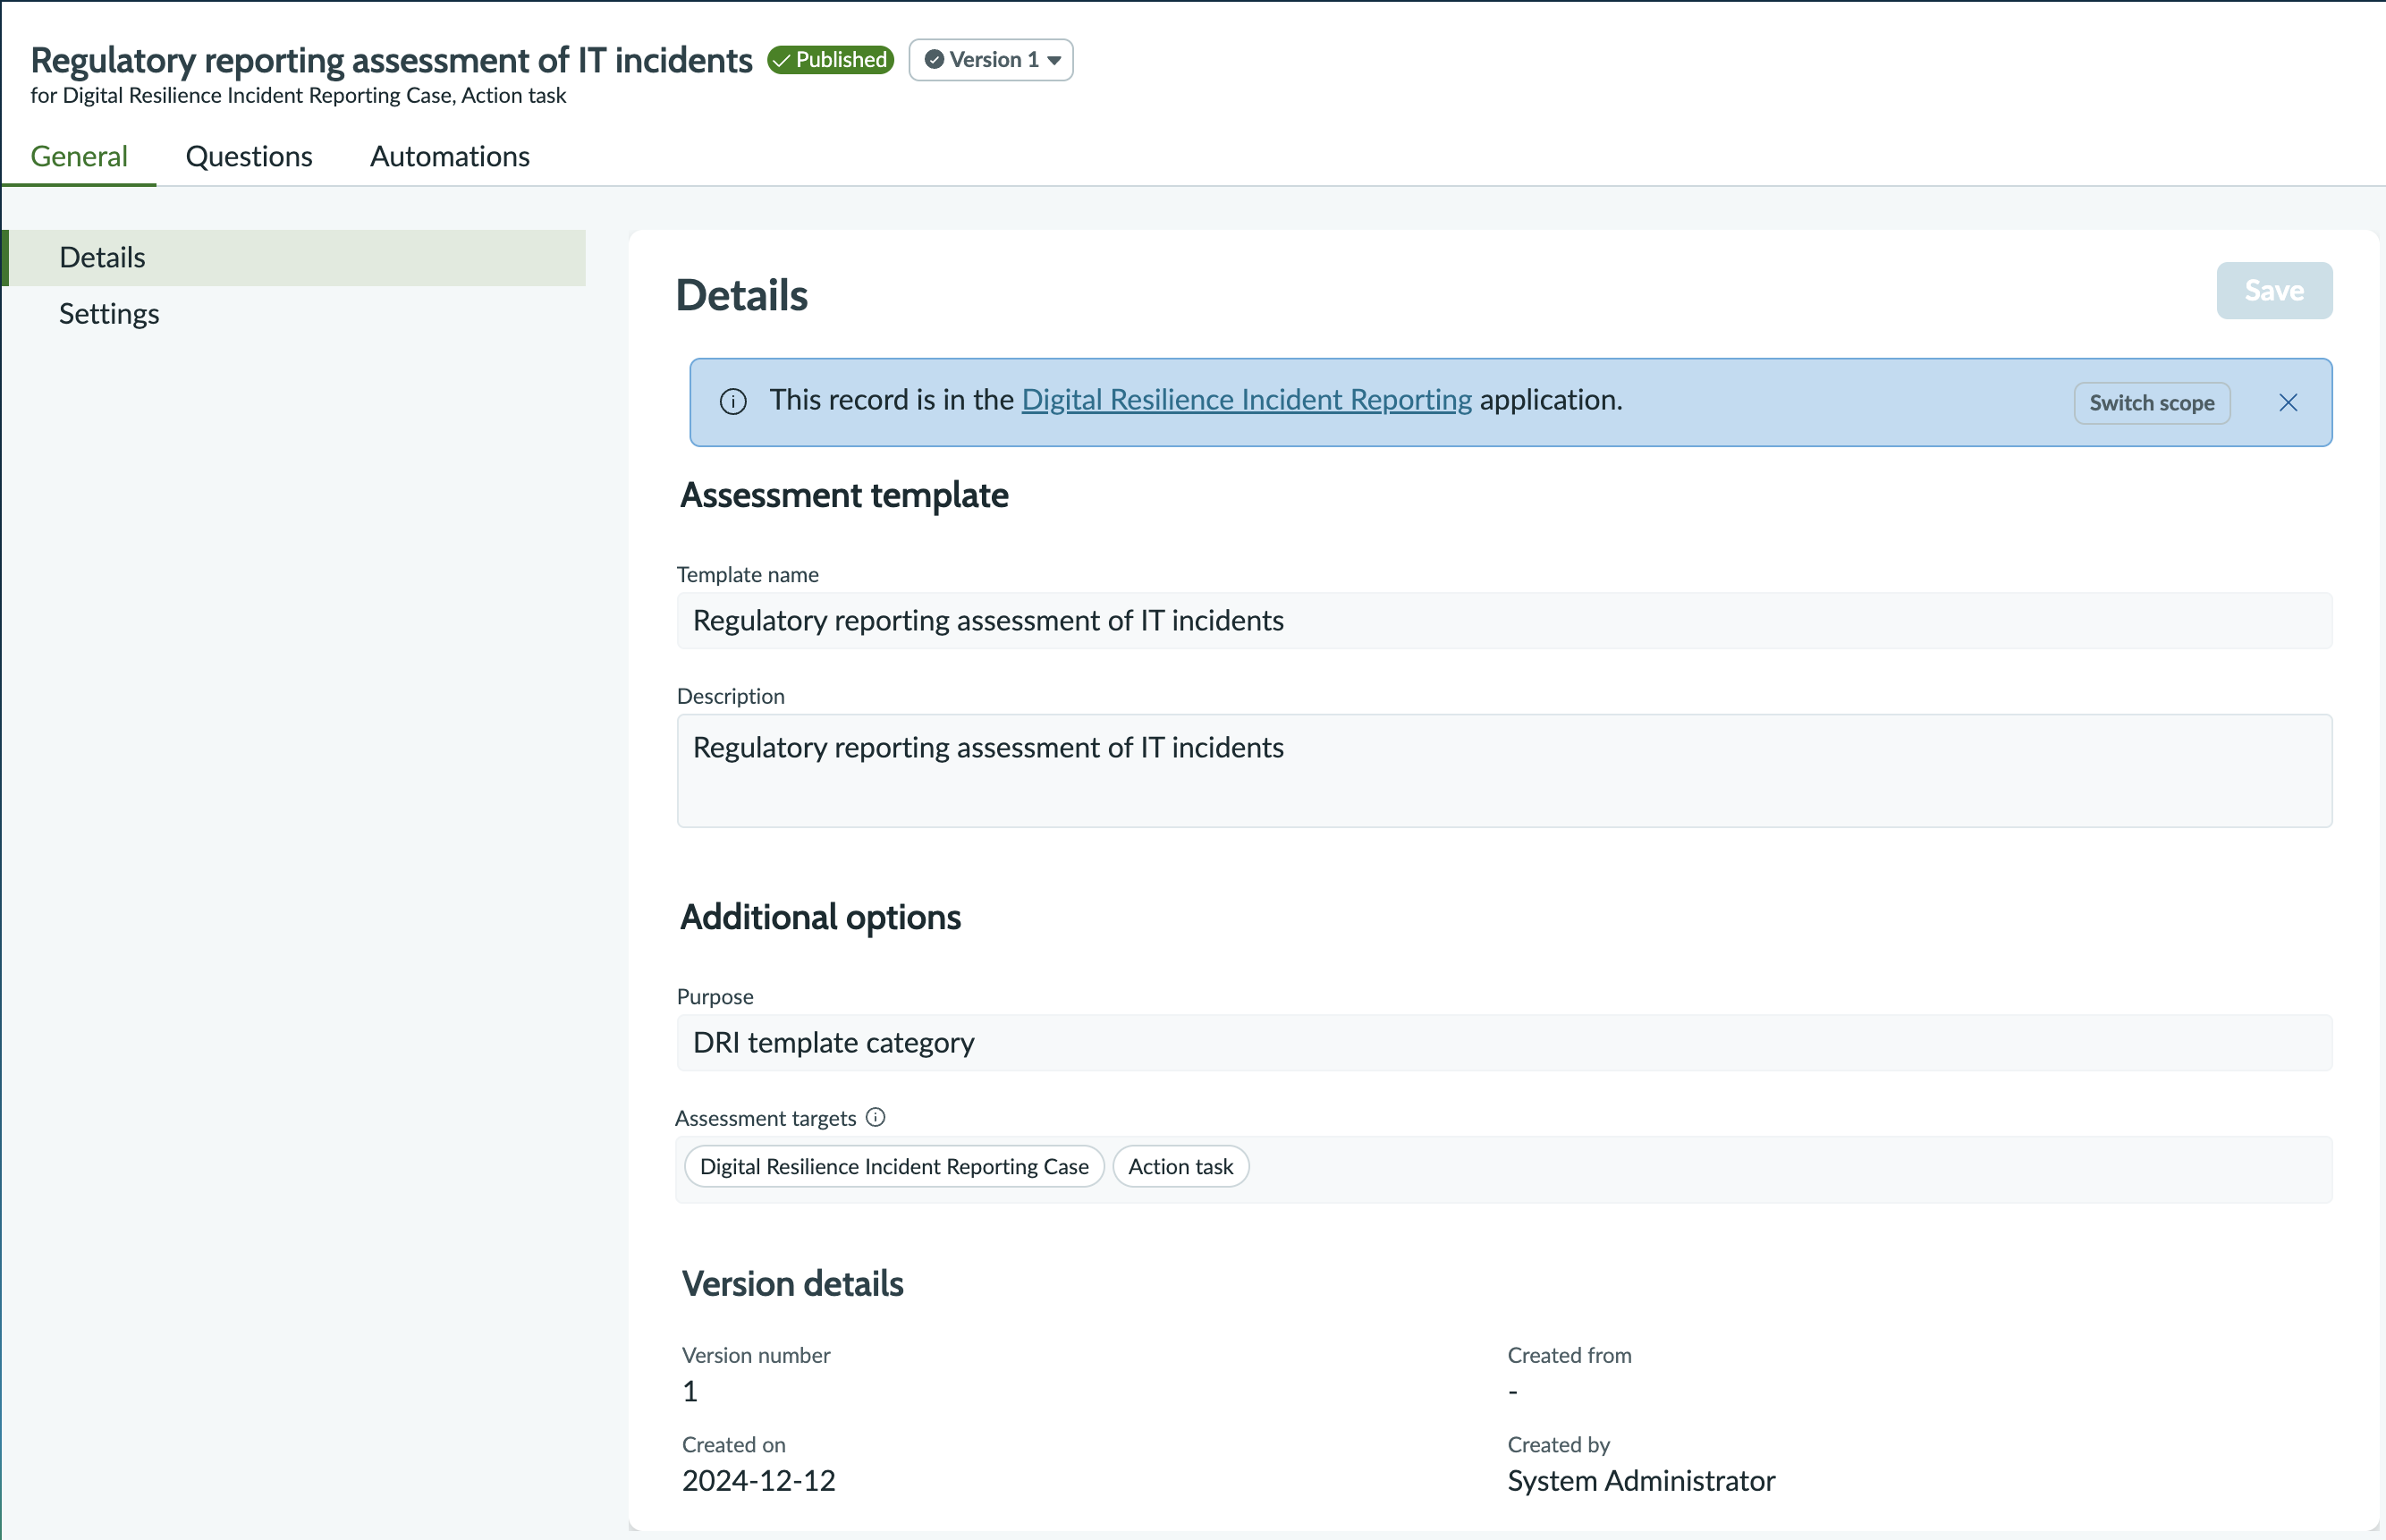Click the info icon in scope banner
The width and height of the screenshot is (2386, 1540).
(x=733, y=402)
